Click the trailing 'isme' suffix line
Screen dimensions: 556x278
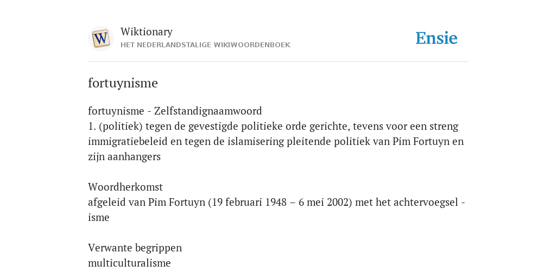coord(99,217)
